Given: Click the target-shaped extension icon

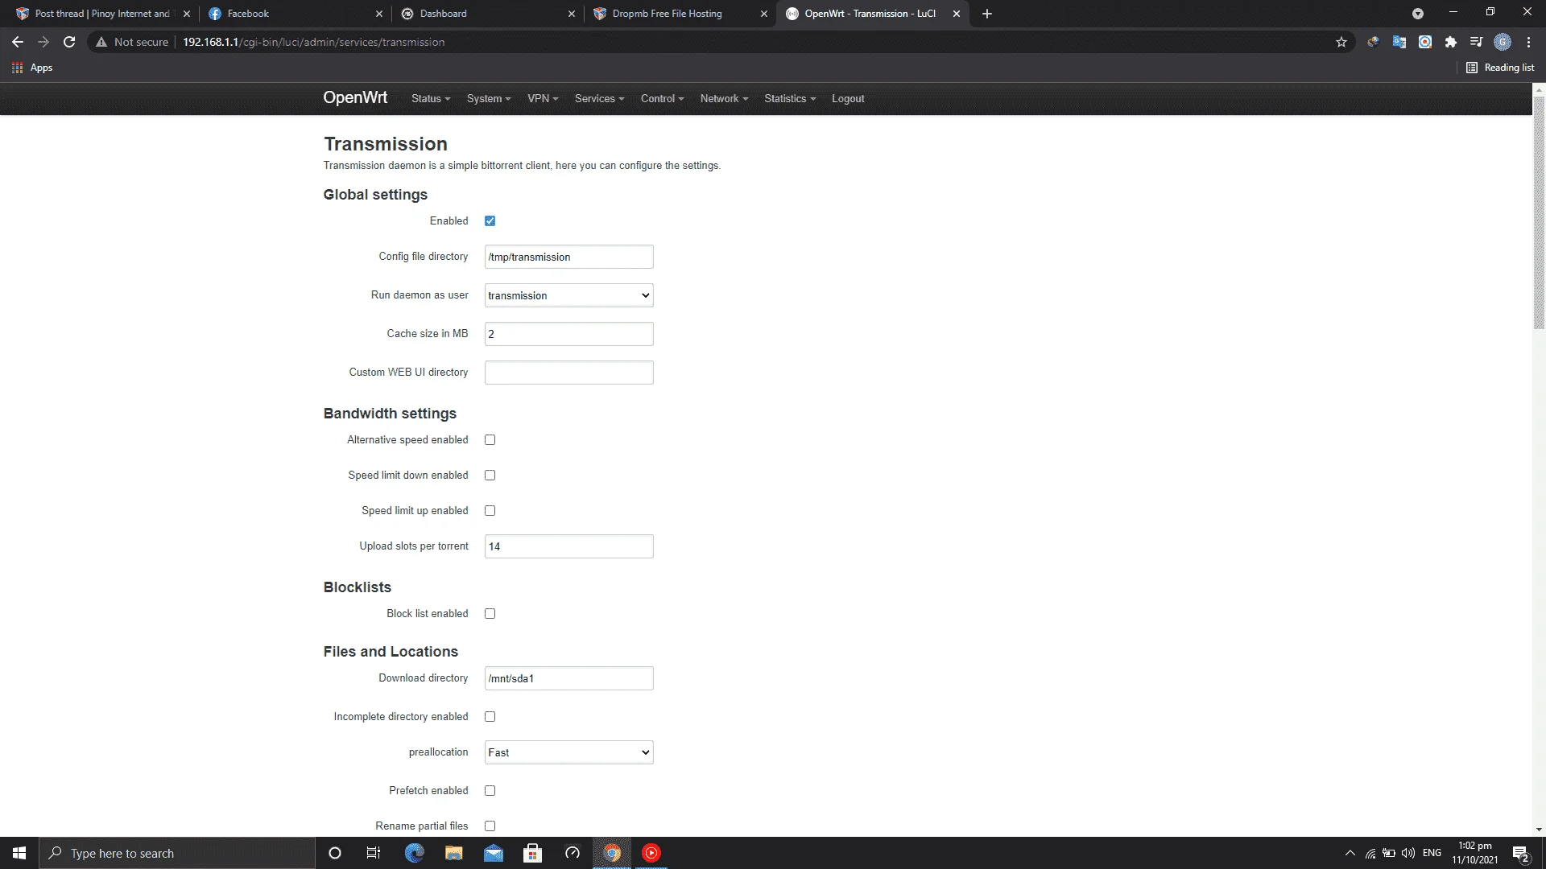Looking at the screenshot, I should pos(1424,42).
